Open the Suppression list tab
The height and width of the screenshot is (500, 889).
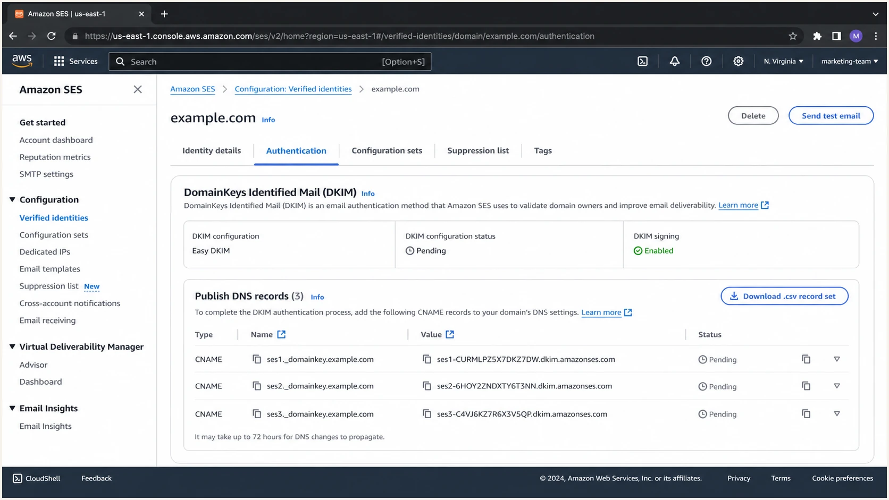tap(478, 150)
